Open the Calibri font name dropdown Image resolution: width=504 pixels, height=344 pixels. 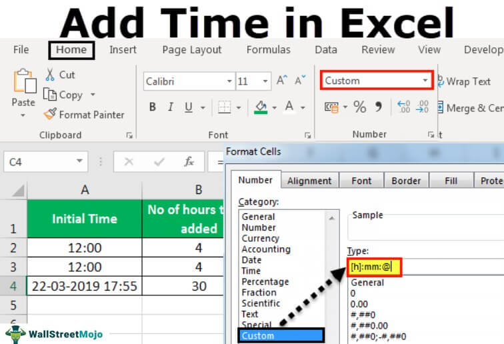(229, 81)
